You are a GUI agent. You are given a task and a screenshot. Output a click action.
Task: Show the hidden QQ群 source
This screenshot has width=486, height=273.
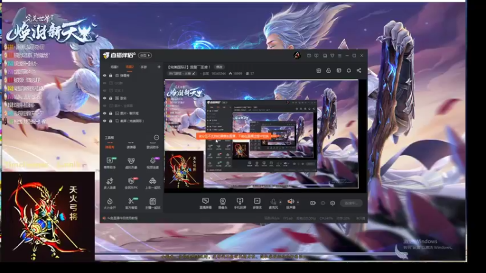coord(104,83)
